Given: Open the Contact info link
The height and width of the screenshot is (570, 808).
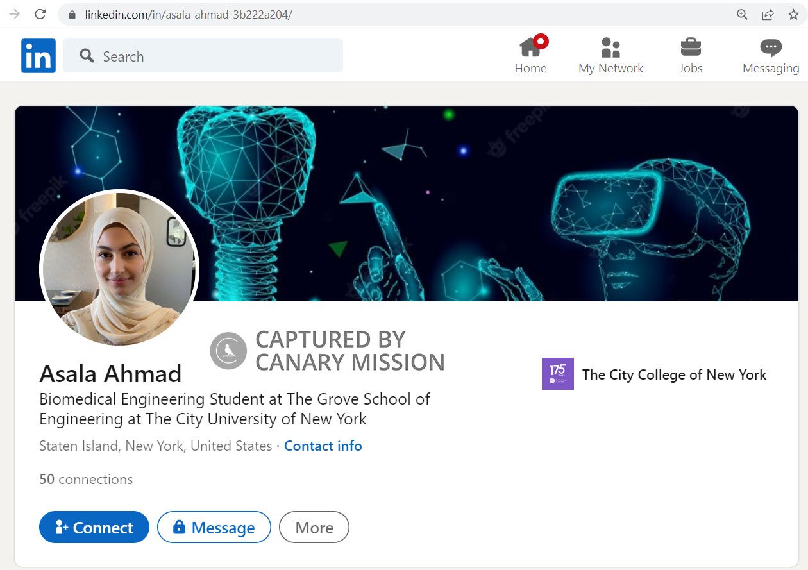Looking at the screenshot, I should click(x=323, y=446).
